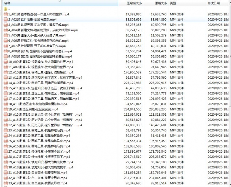231x187 pixels.
Task: Click the video icon of 27_A17课 修饰修复
Action: pos(6,151)
